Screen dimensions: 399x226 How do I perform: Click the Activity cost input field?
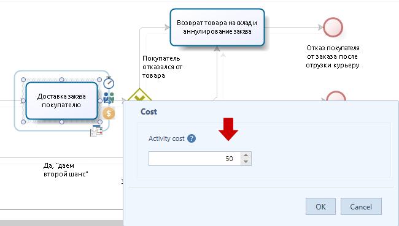pos(195,159)
